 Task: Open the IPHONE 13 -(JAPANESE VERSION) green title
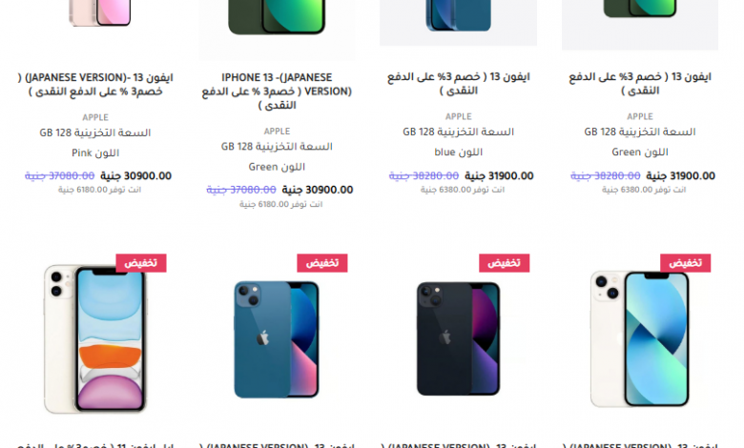(277, 91)
